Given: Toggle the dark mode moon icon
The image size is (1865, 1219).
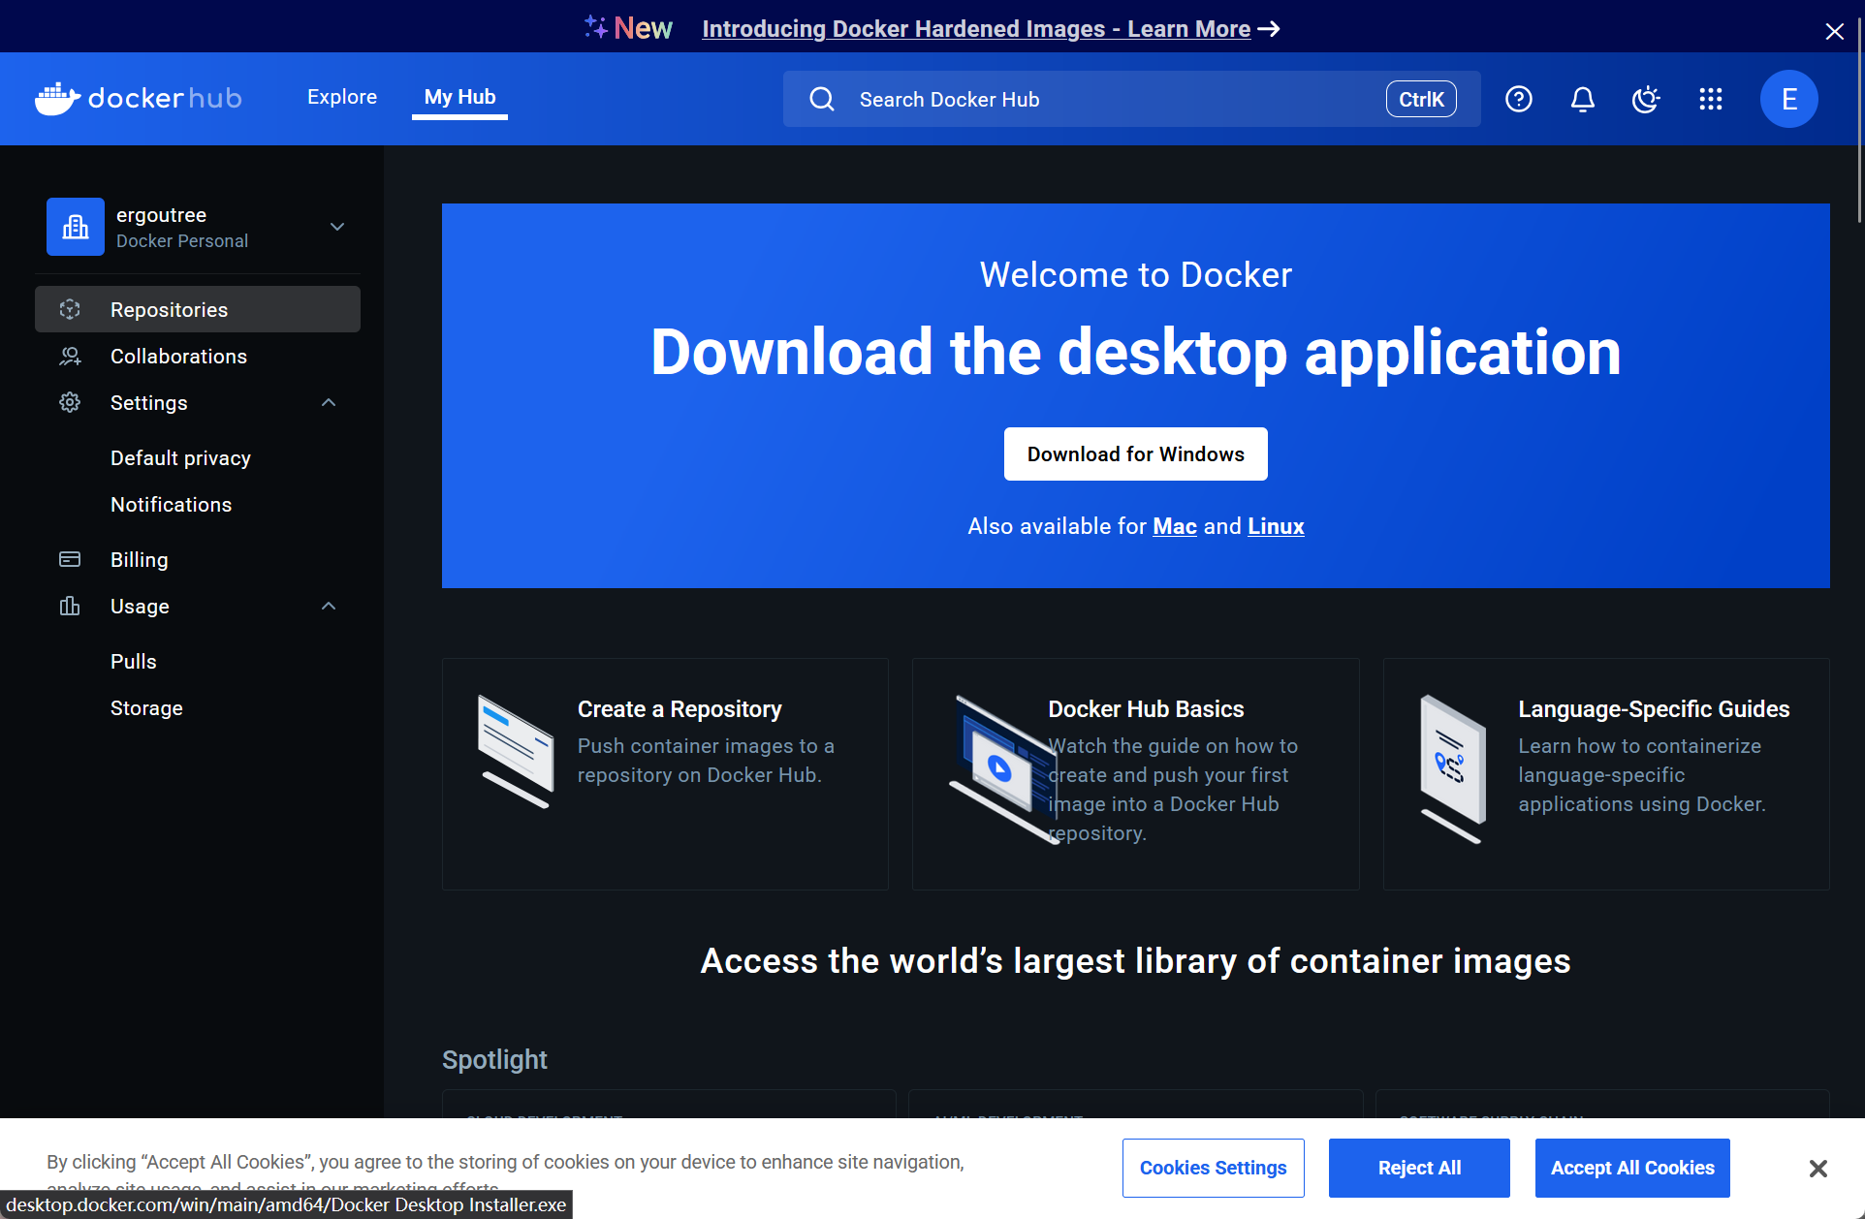Looking at the screenshot, I should (1646, 99).
